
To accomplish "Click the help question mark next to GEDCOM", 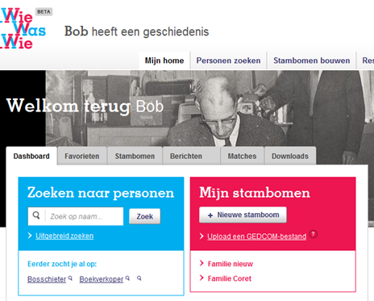I will coord(313,234).
